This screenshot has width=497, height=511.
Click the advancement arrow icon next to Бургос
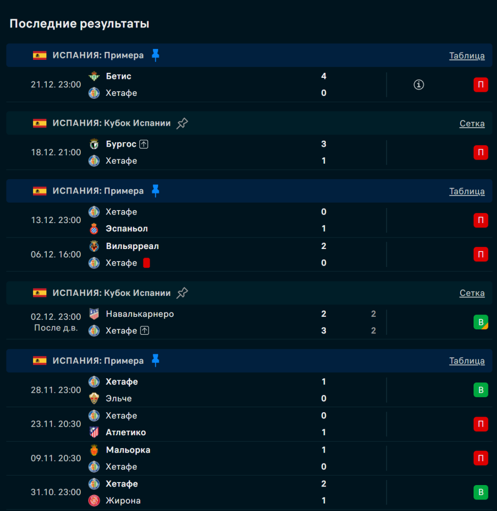pyautogui.click(x=144, y=144)
